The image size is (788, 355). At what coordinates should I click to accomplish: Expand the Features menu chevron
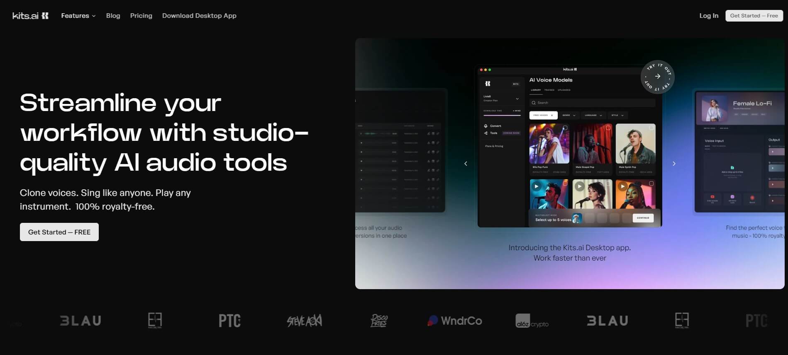click(94, 16)
